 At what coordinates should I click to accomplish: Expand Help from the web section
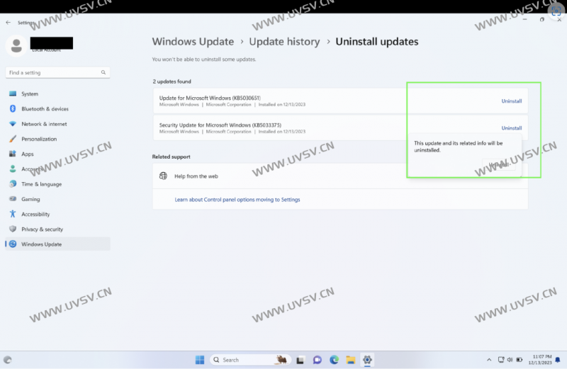click(x=340, y=176)
